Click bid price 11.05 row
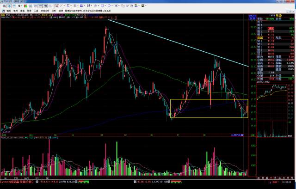 pyautogui.click(x=276, y=44)
